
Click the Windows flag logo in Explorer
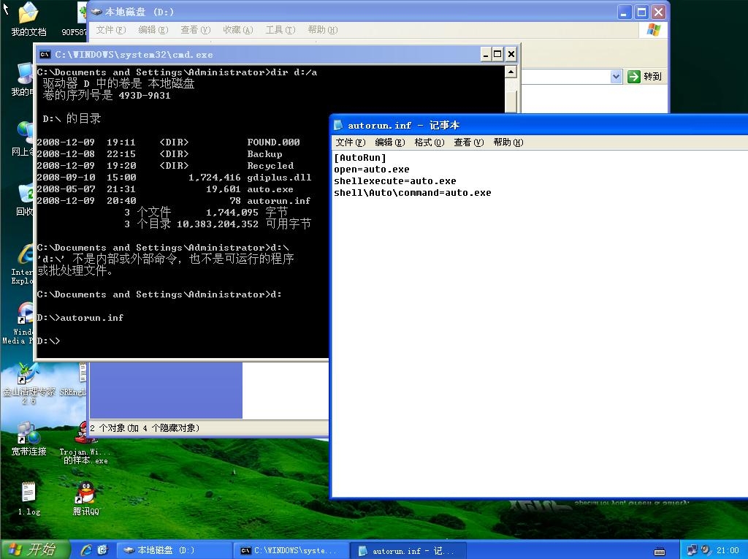click(654, 30)
